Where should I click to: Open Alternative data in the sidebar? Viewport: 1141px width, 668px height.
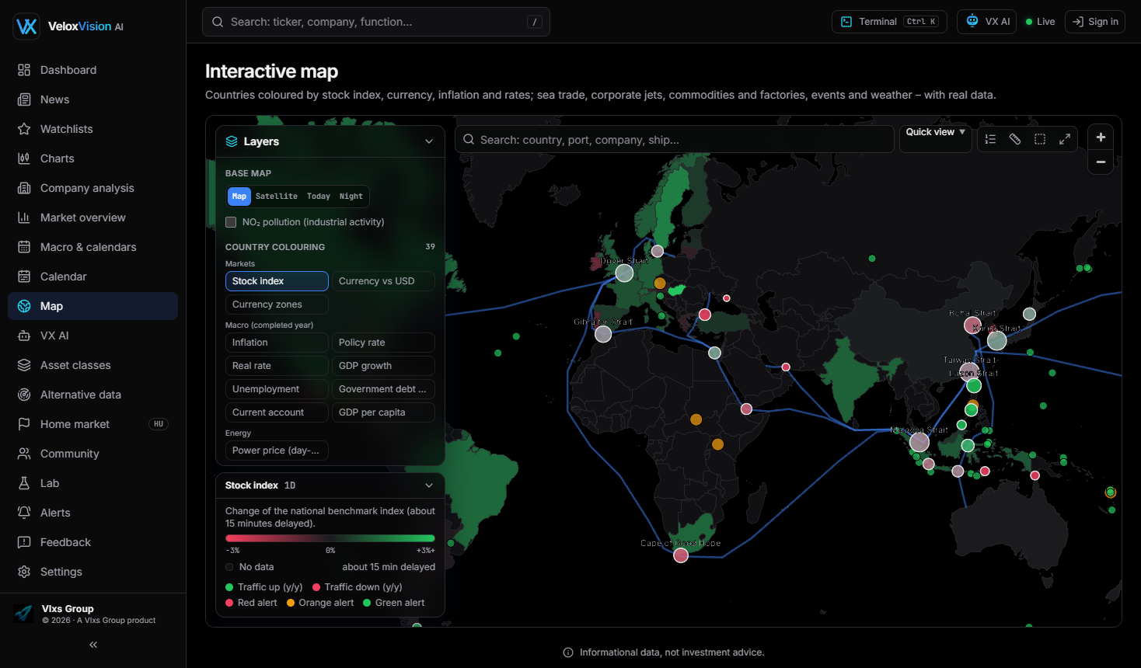pos(93,395)
